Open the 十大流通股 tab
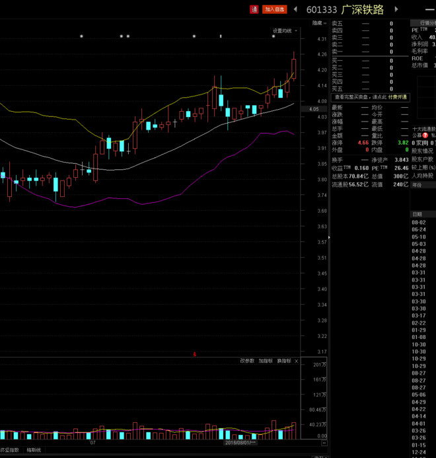This screenshot has height=458, width=436. click(423, 129)
